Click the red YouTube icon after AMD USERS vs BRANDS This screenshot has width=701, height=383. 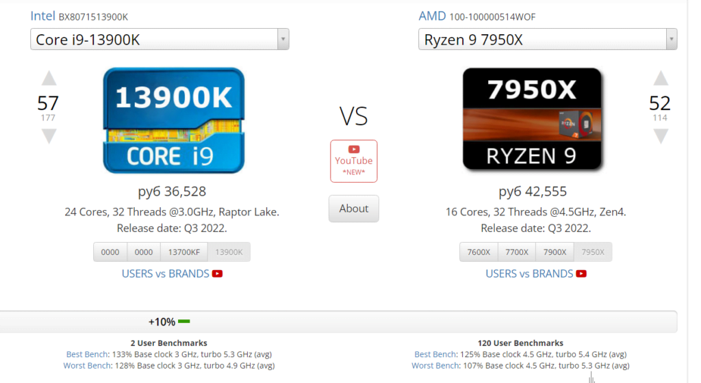(x=581, y=274)
